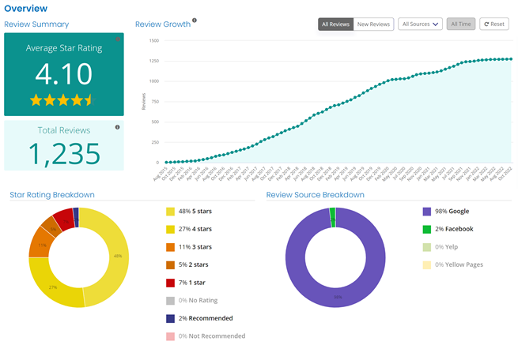Toggle the 1 star red legend square

click(x=171, y=283)
